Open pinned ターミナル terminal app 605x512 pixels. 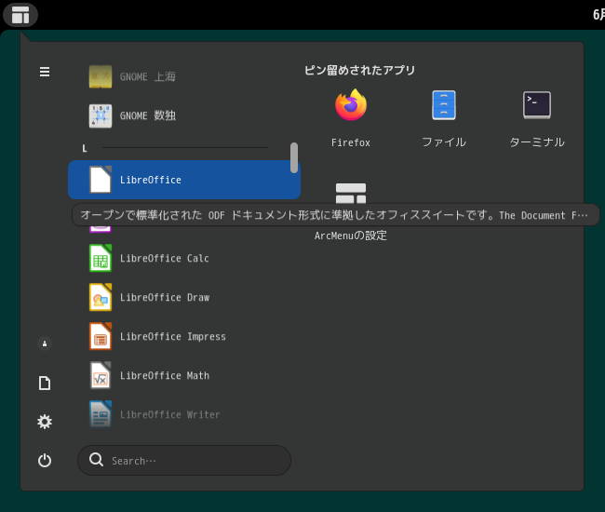(537, 117)
